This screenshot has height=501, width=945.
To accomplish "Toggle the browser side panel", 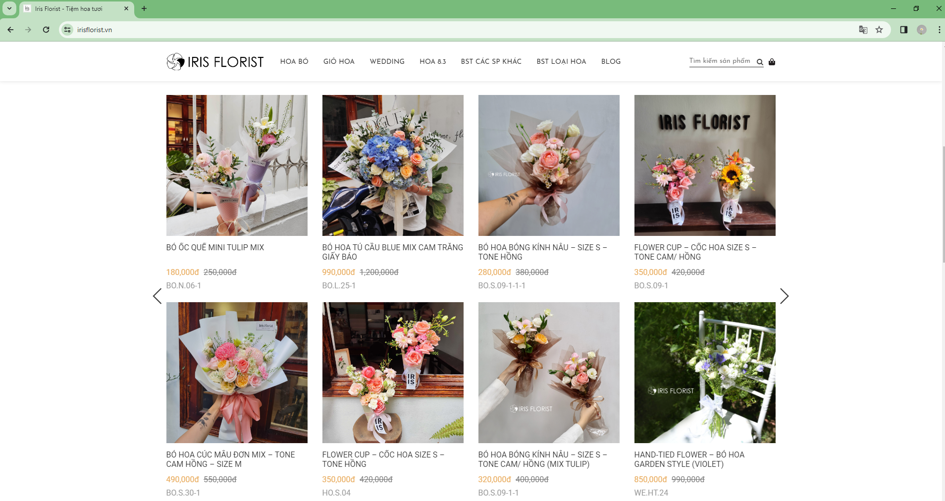I will pyautogui.click(x=904, y=30).
